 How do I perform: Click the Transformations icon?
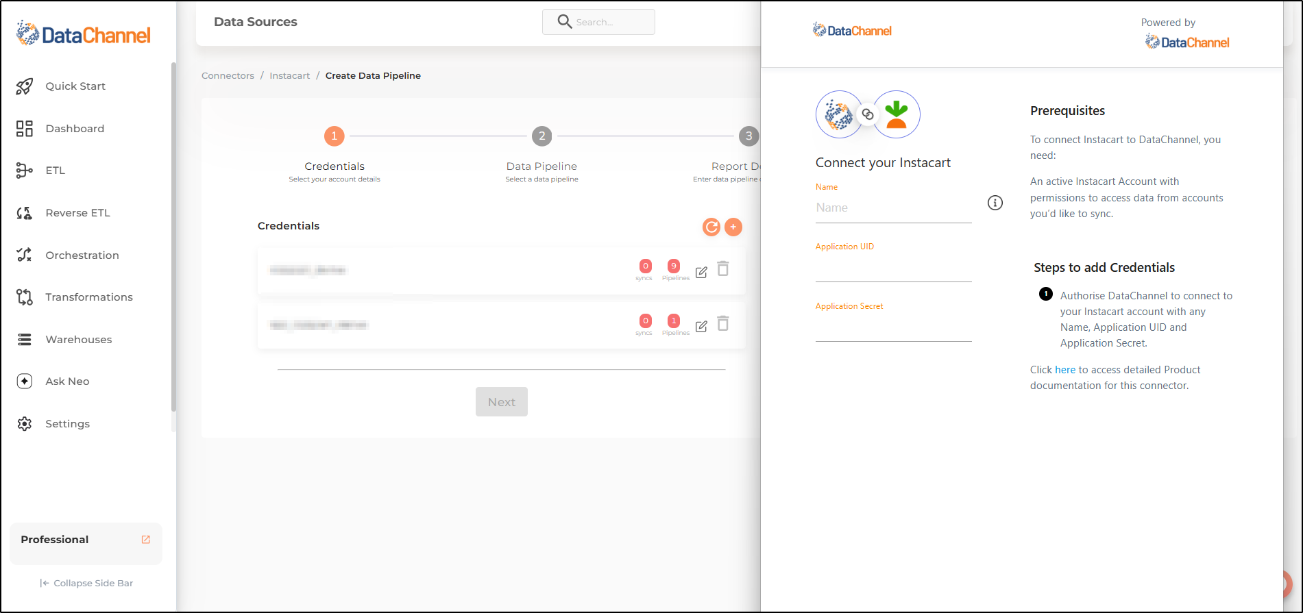25,297
